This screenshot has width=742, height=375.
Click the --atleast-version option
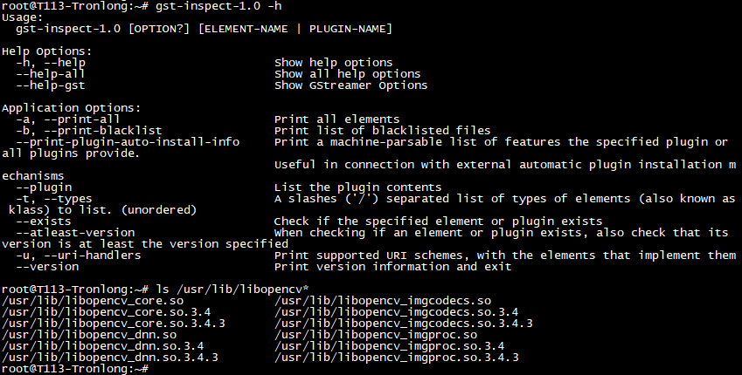coord(75,232)
